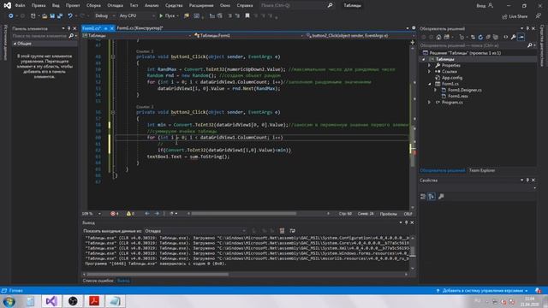Screen dimensions: 548x308
Task: Click Вход sign-in button
Action: pos(485,6)
